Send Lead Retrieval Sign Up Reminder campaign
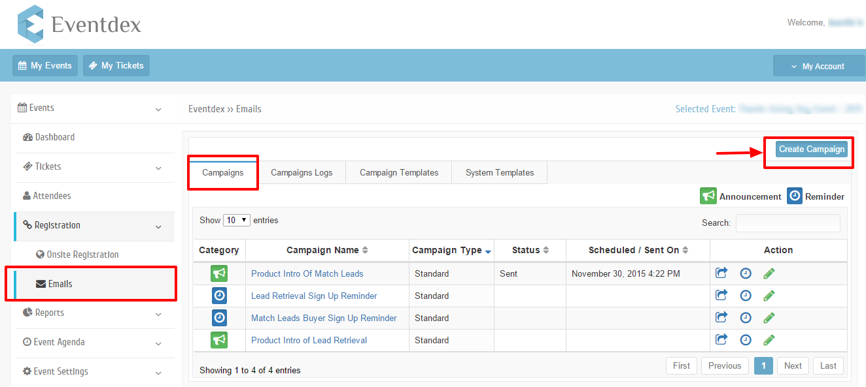This screenshot has width=866, height=387. (x=721, y=295)
